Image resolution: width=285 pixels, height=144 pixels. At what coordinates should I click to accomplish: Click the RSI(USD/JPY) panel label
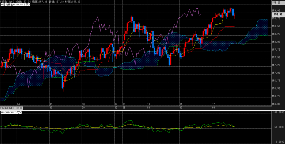8,112
